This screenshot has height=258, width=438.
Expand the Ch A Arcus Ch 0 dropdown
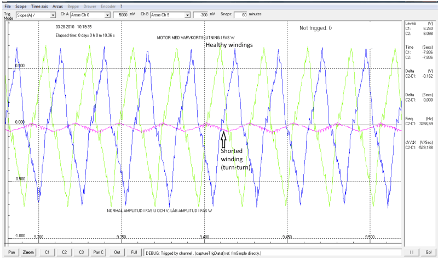pos(107,15)
